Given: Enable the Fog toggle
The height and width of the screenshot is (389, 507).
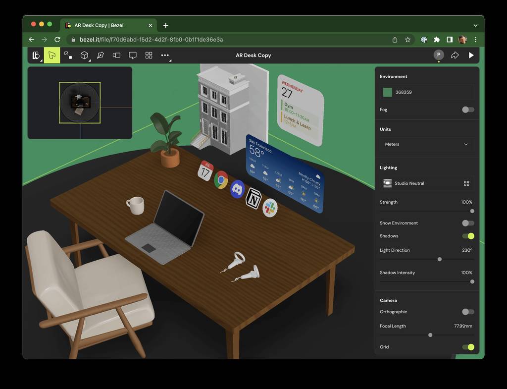Looking at the screenshot, I should pyautogui.click(x=468, y=110).
